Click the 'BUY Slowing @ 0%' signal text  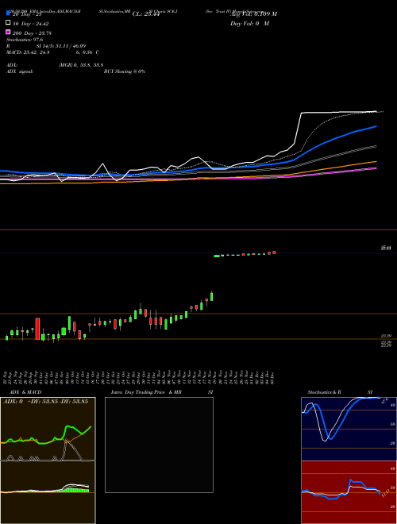tap(125, 71)
